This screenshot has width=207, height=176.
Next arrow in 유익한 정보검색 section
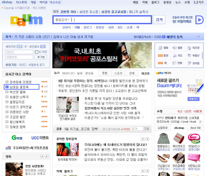[x=147, y=139]
